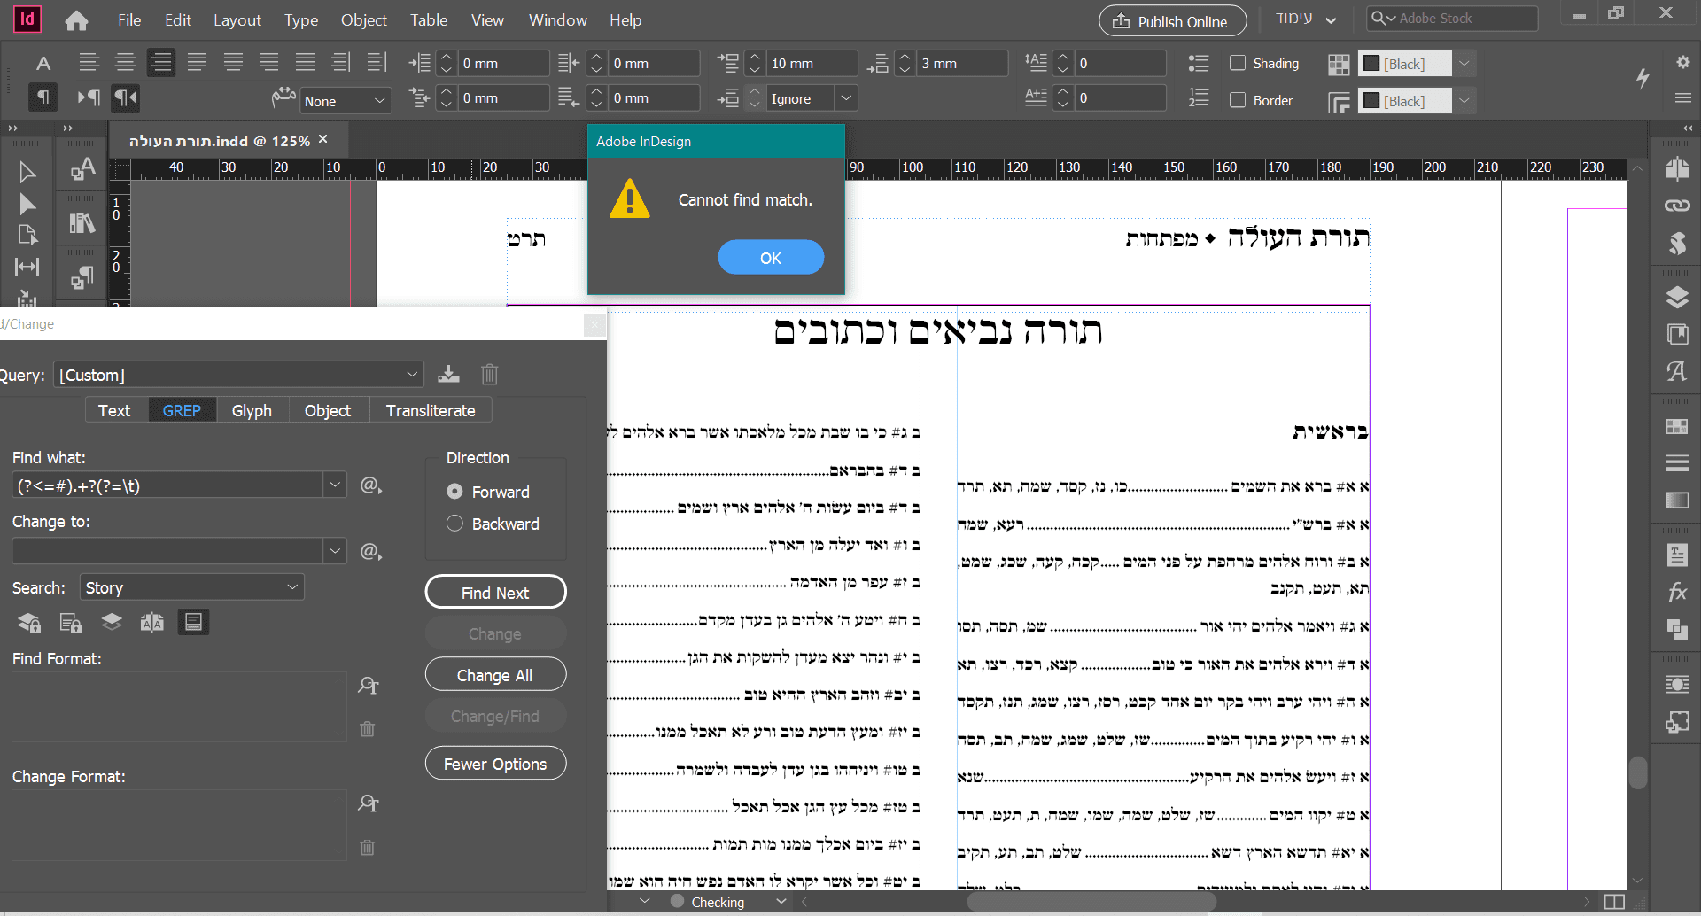
Task: Enable the Shading checkbox
Action: tap(1238, 63)
